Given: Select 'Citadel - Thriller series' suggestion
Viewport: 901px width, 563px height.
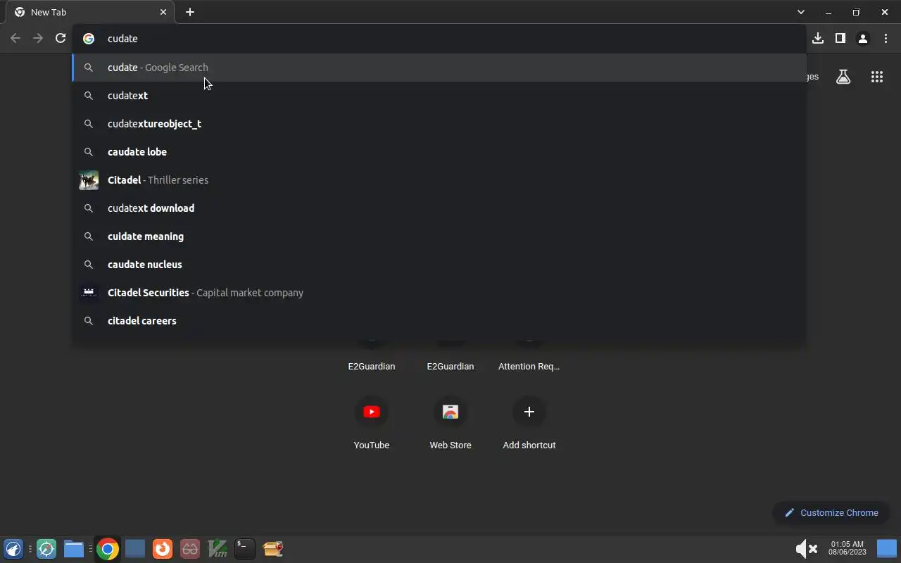Looking at the screenshot, I should pyautogui.click(x=439, y=180).
